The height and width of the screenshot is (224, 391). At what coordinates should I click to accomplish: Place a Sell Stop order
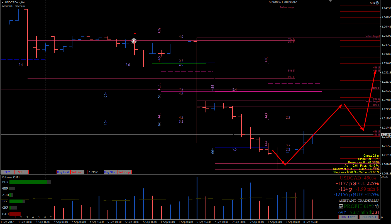click(124, 172)
